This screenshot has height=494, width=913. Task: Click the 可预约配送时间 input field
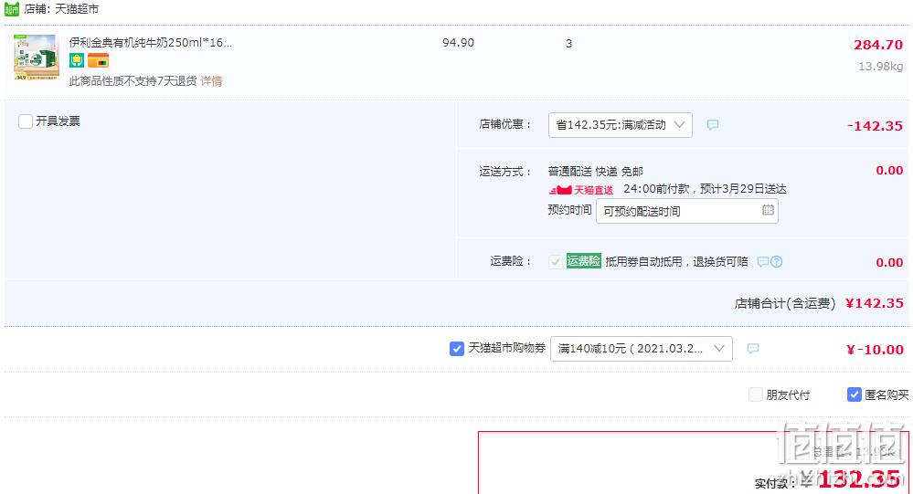[x=687, y=211]
